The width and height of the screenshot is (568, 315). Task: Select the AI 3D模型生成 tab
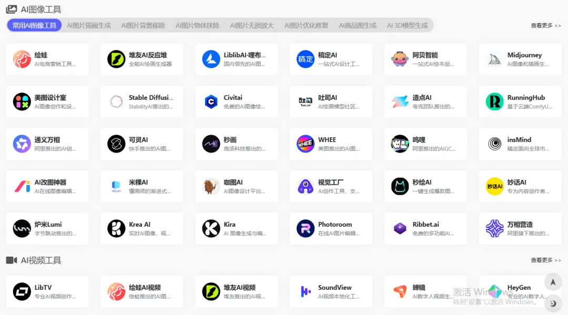[x=407, y=25]
